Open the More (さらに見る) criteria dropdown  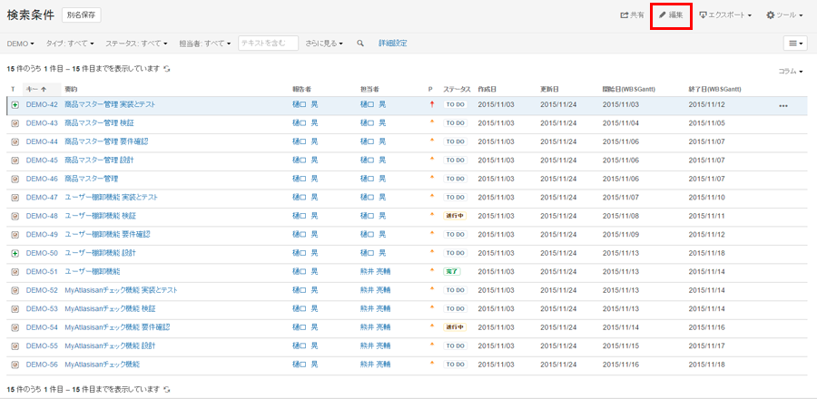click(324, 44)
